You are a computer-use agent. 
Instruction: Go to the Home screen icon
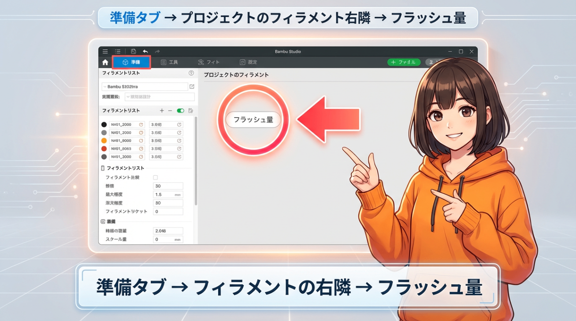tap(105, 62)
